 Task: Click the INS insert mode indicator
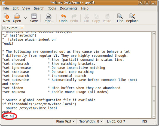click(x=144, y=121)
